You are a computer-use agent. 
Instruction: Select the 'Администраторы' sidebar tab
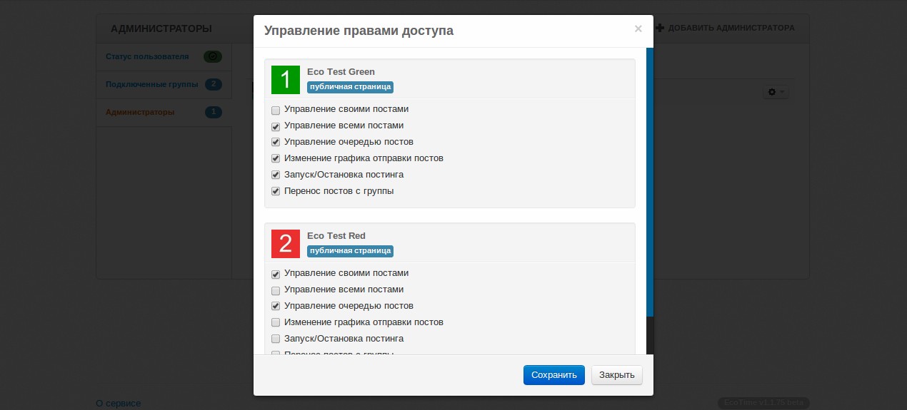(140, 112)
